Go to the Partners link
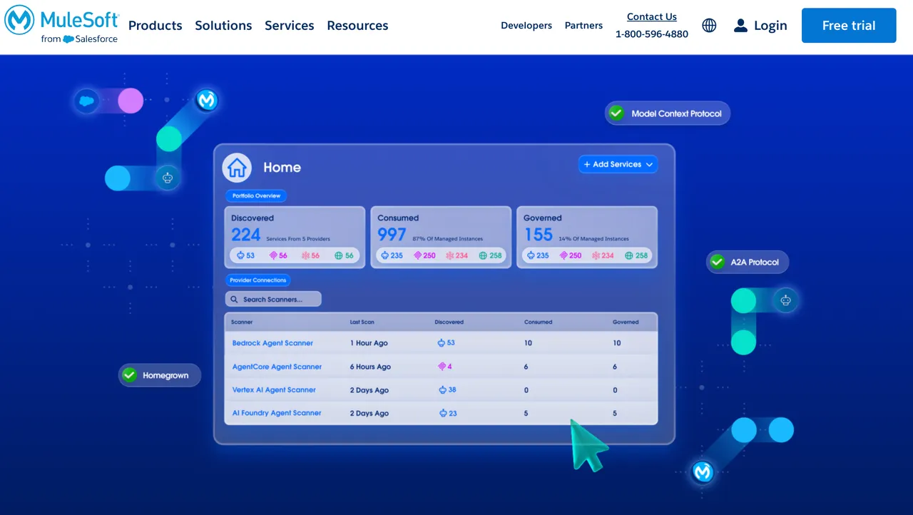 coord(583,26)
